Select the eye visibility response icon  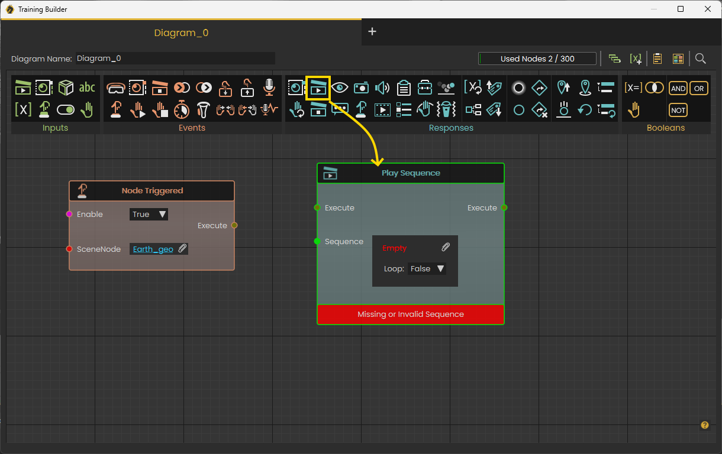(x=340, y=88)
